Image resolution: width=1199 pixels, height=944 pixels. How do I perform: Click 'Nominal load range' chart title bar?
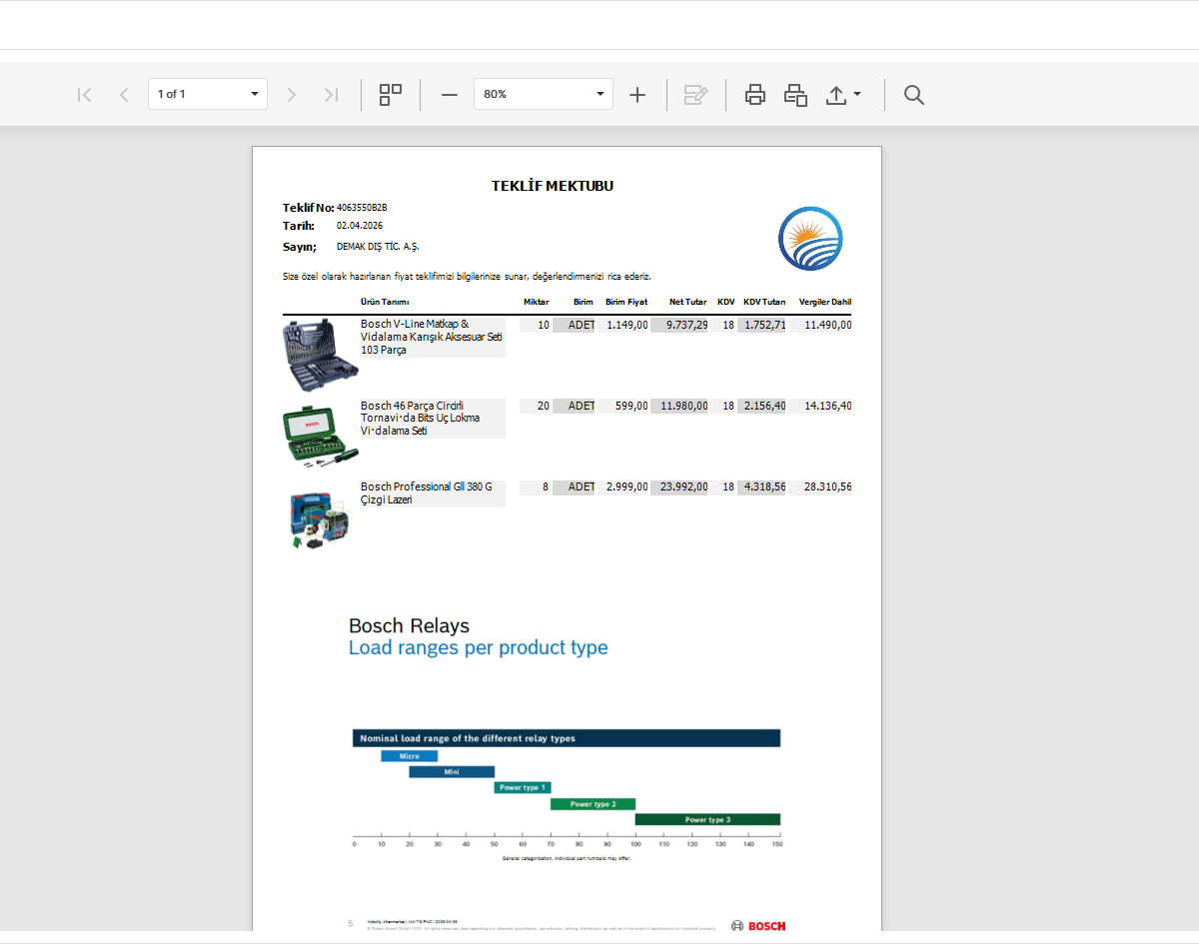pyautogui.click(x=566, y=738)
